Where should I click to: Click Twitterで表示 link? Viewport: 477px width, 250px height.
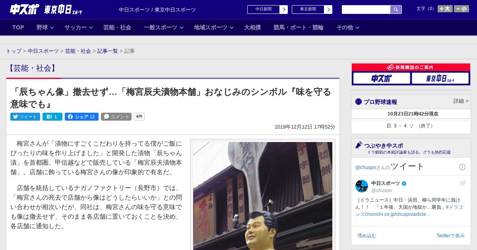[x=450, y=236]
